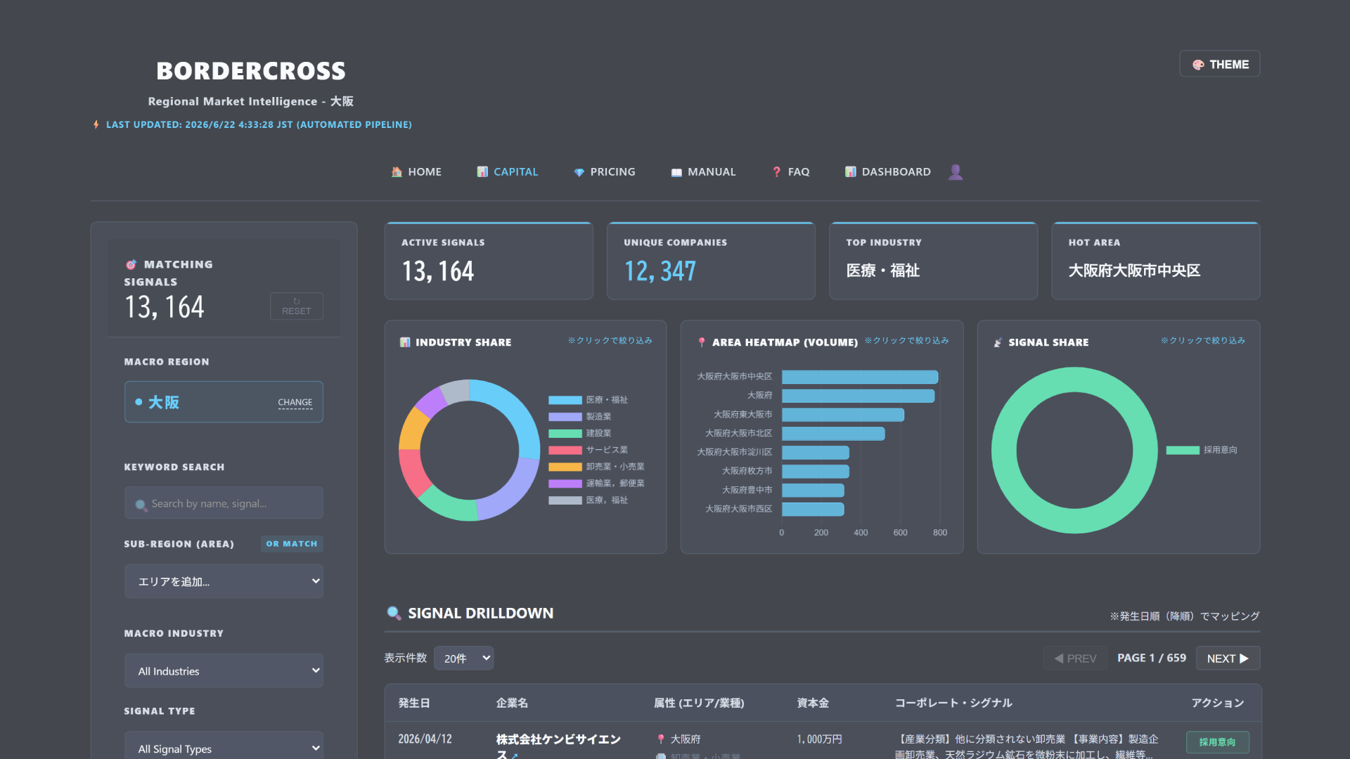Click the magnifier icon in keyword search
The height and width of the screenshot is (759, 1350).
(x=141, y=505)
